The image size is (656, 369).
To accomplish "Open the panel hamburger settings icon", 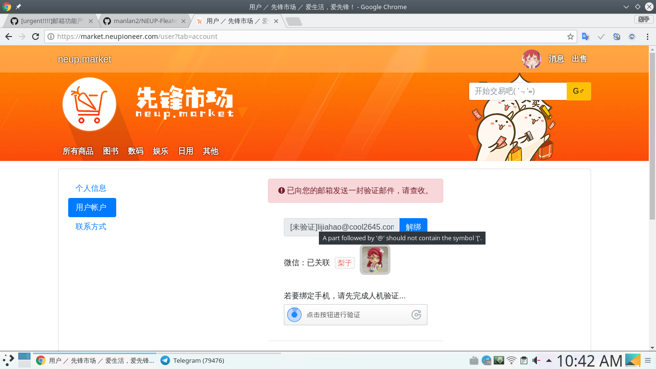I will [648, 360].
